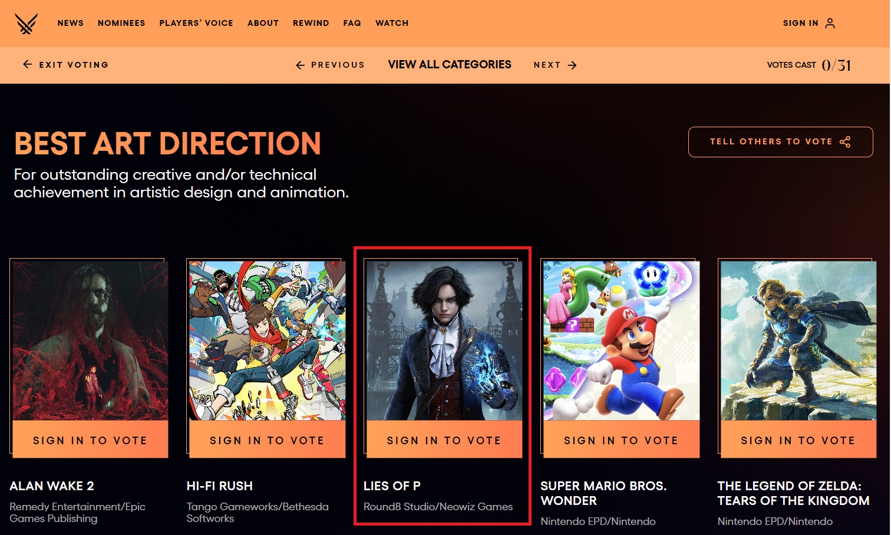Go to the Next category
Screen dimensions: 891x535
pos(547,65)
